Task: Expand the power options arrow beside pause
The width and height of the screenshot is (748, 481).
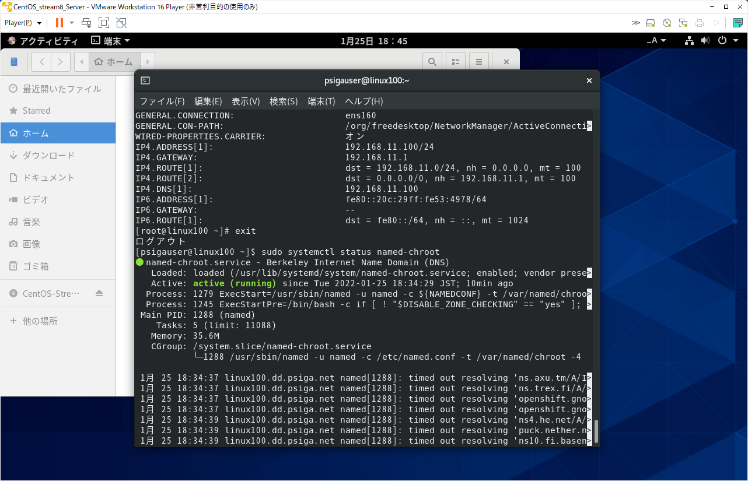Action: [72, 23]
